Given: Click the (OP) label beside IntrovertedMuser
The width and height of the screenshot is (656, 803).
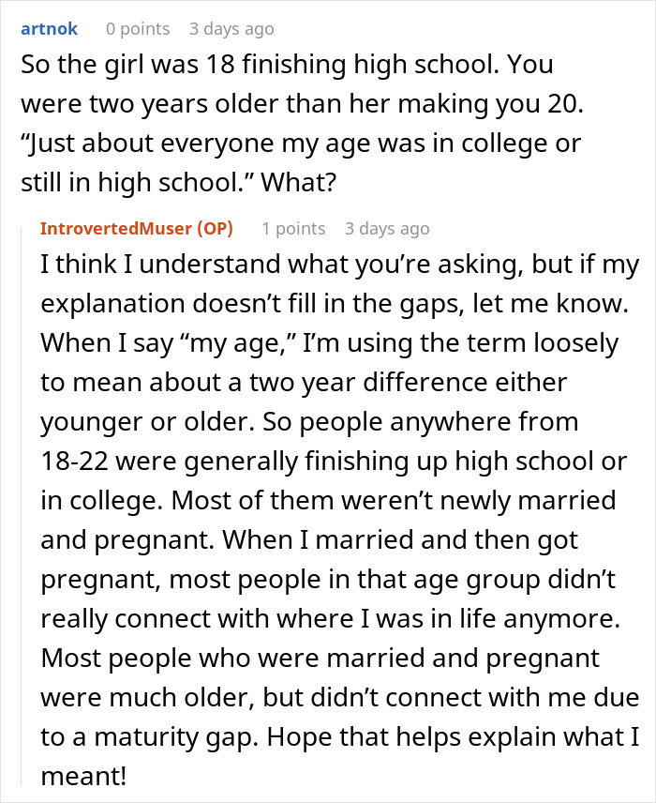Looking at the screenshot, I should pos(215,228).
